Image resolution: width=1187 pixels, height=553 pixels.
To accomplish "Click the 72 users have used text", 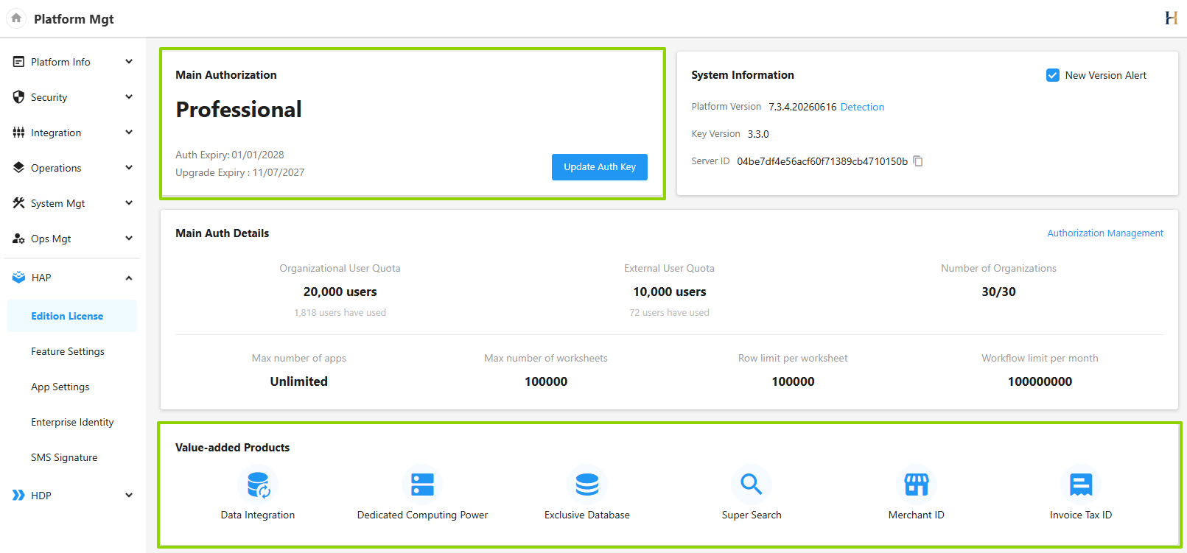I will coord(670,312).
